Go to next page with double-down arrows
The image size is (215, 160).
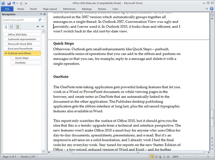coord(212,149)
